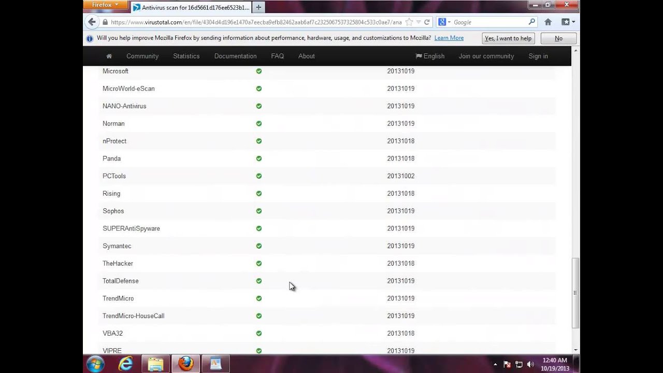663x373 pixels.
Task: Click Join our community link
Action: (486, 56)
